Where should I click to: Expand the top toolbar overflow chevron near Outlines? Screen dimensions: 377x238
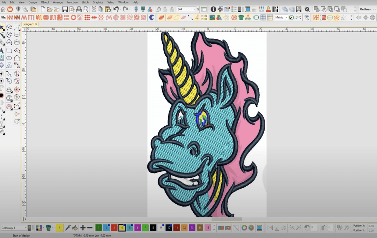pyautogui.click(x=355, y=9)
